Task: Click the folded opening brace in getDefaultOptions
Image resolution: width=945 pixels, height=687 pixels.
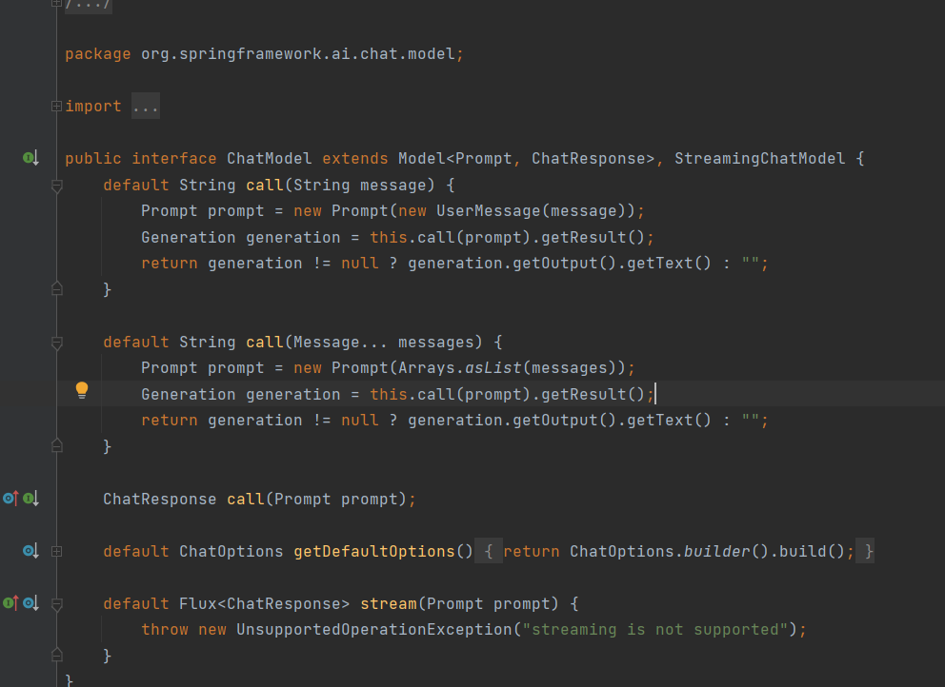Action: tap(489, 551)
